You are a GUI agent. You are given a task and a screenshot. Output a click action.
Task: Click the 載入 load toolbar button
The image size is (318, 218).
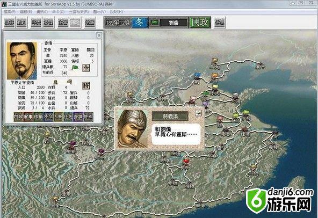(x=21, y=23)
